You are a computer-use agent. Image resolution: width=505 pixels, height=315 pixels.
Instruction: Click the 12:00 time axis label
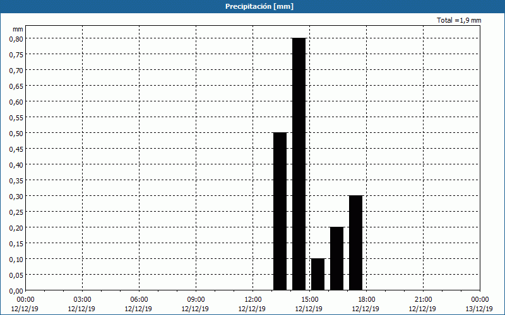point(253,300)
